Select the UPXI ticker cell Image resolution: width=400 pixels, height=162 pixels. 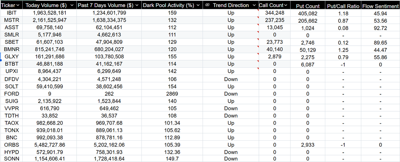point(12,71)
